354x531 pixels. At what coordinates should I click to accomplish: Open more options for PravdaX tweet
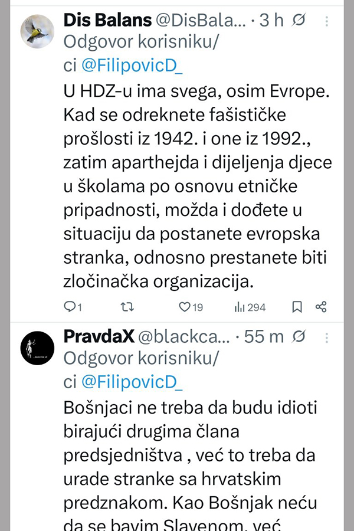click(x=327, y=337)
